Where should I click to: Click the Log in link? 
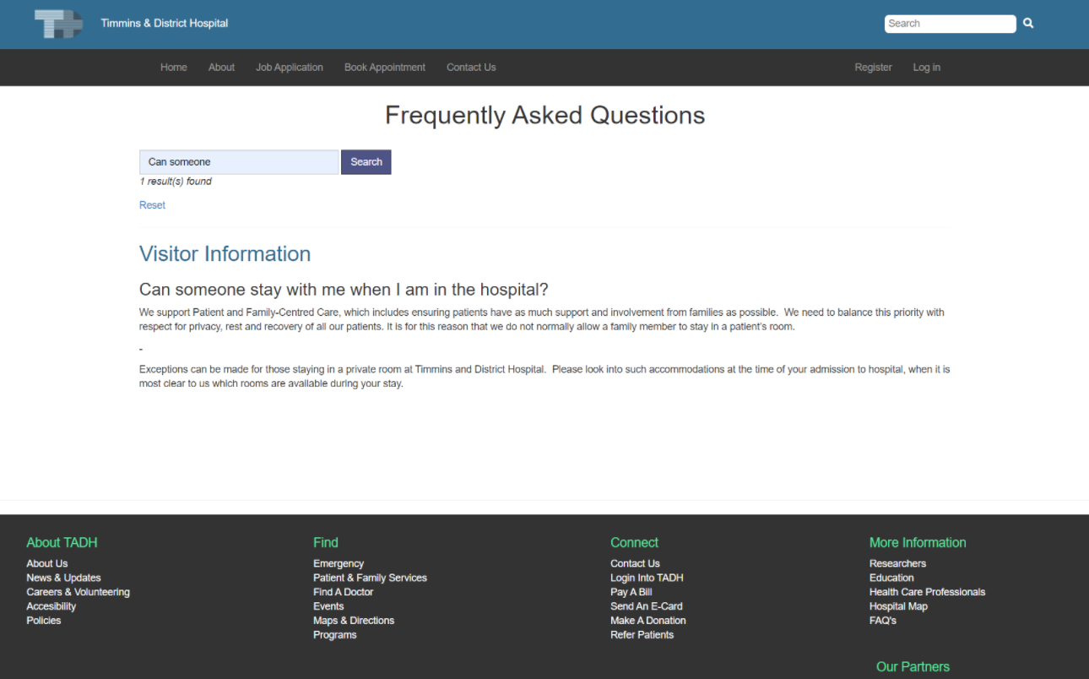click(x=926, y=68)
